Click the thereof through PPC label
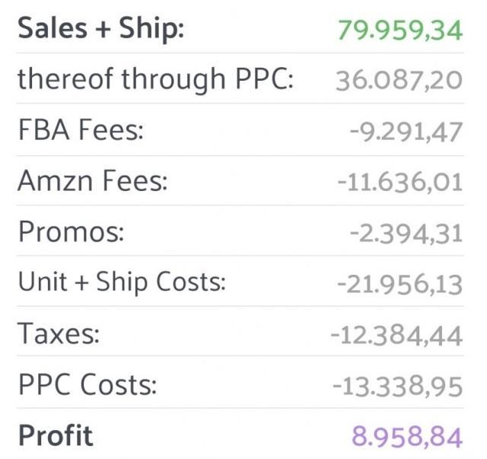 (x=155, y=80)
